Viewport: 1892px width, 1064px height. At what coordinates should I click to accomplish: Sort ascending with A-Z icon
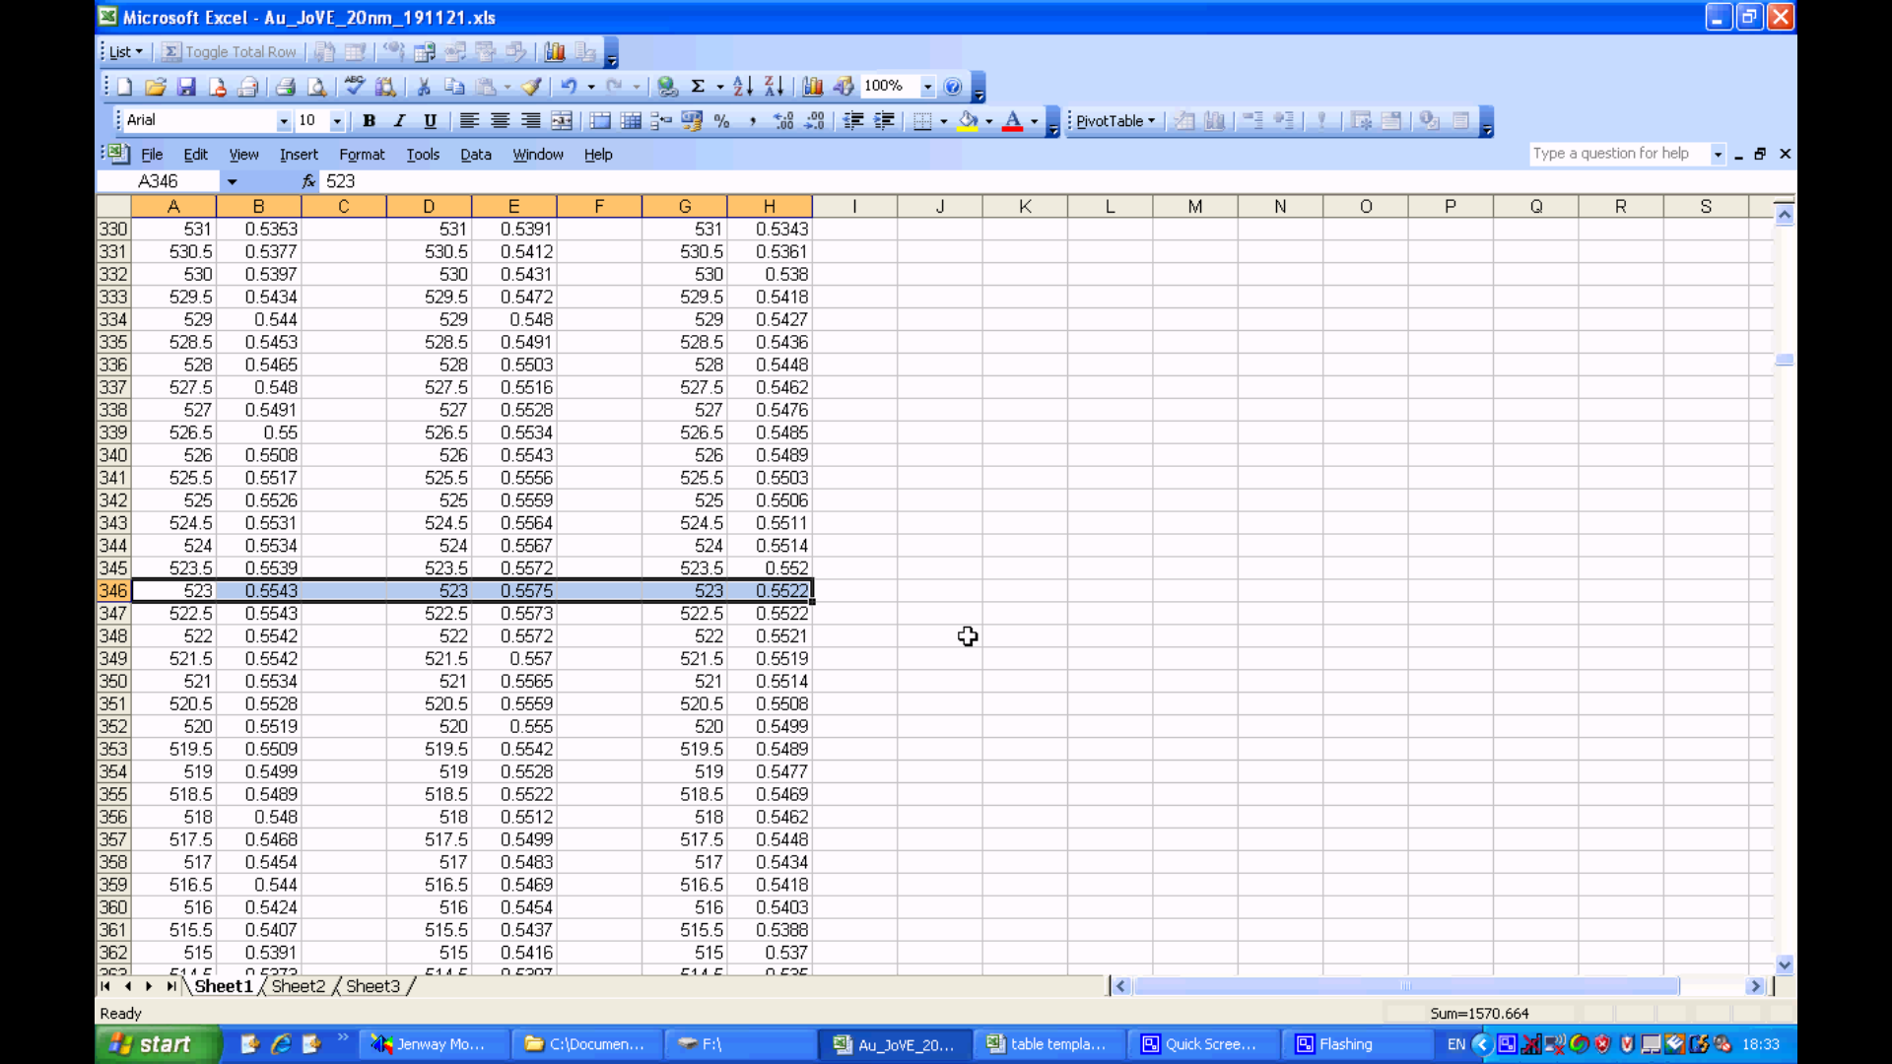pos(743,87)
